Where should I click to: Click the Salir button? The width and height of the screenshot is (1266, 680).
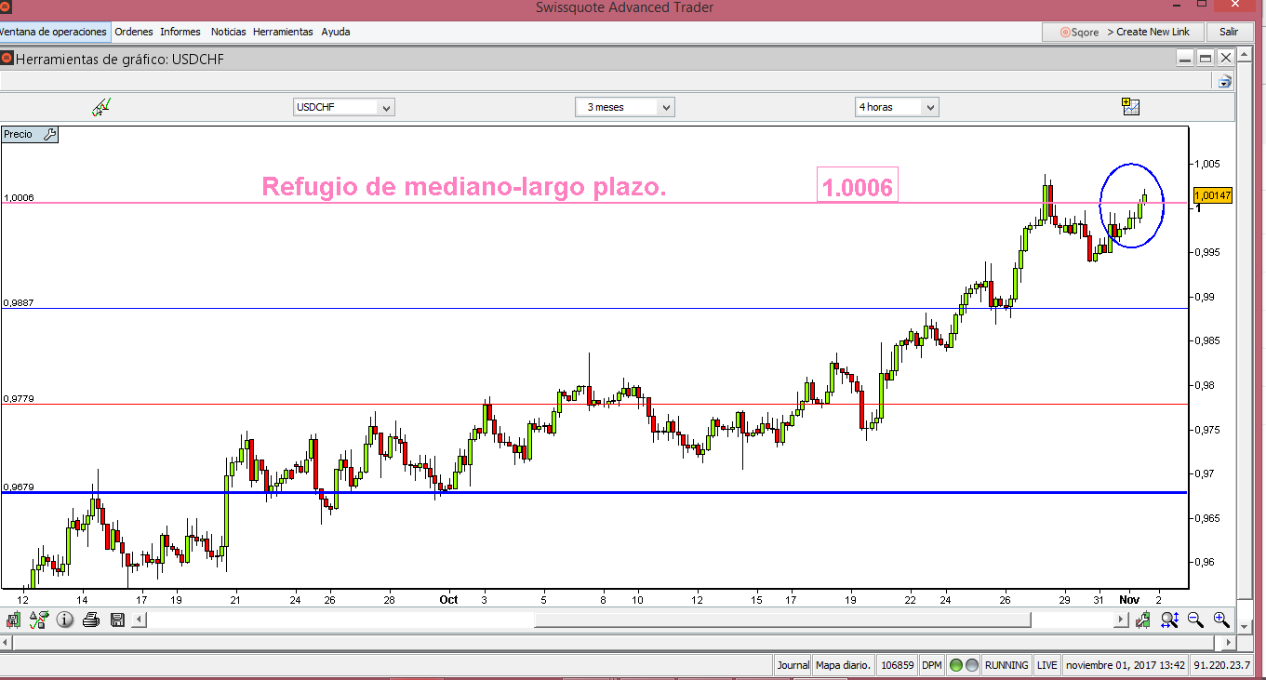click(1229, 32)
